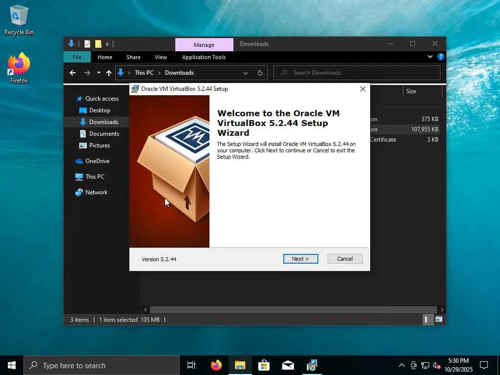Open Mail app from taskbar

(288, 365)
